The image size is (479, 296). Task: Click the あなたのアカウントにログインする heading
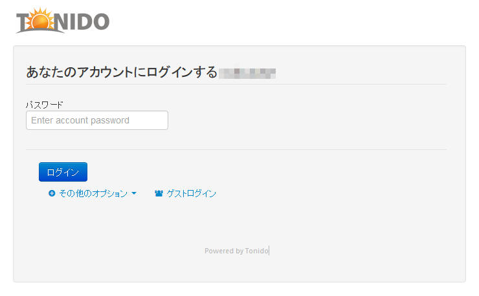pos(122,72)
